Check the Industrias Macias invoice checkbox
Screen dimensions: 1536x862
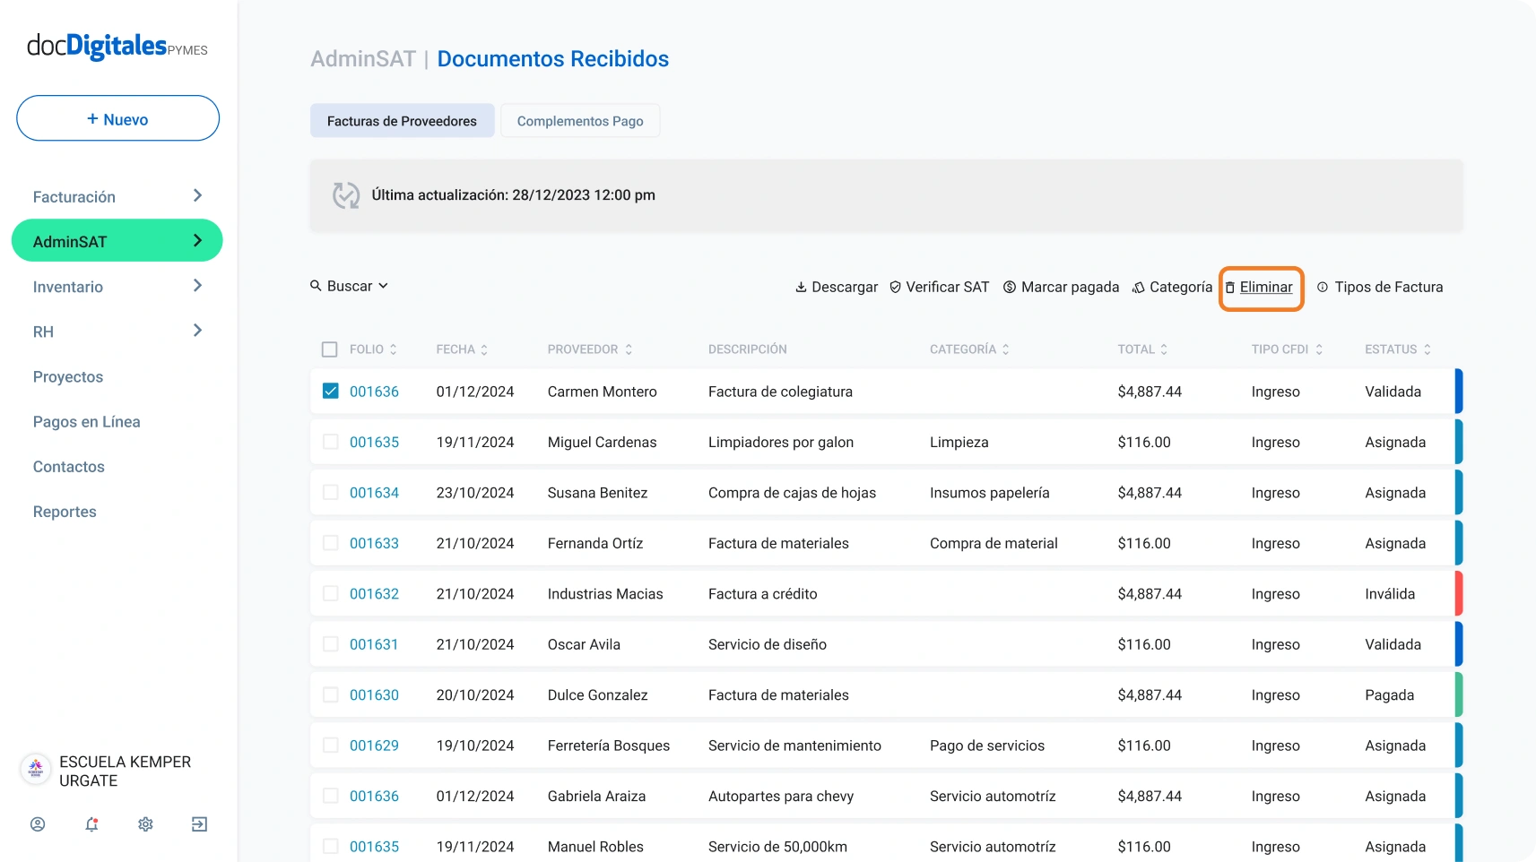coord(331,593)
